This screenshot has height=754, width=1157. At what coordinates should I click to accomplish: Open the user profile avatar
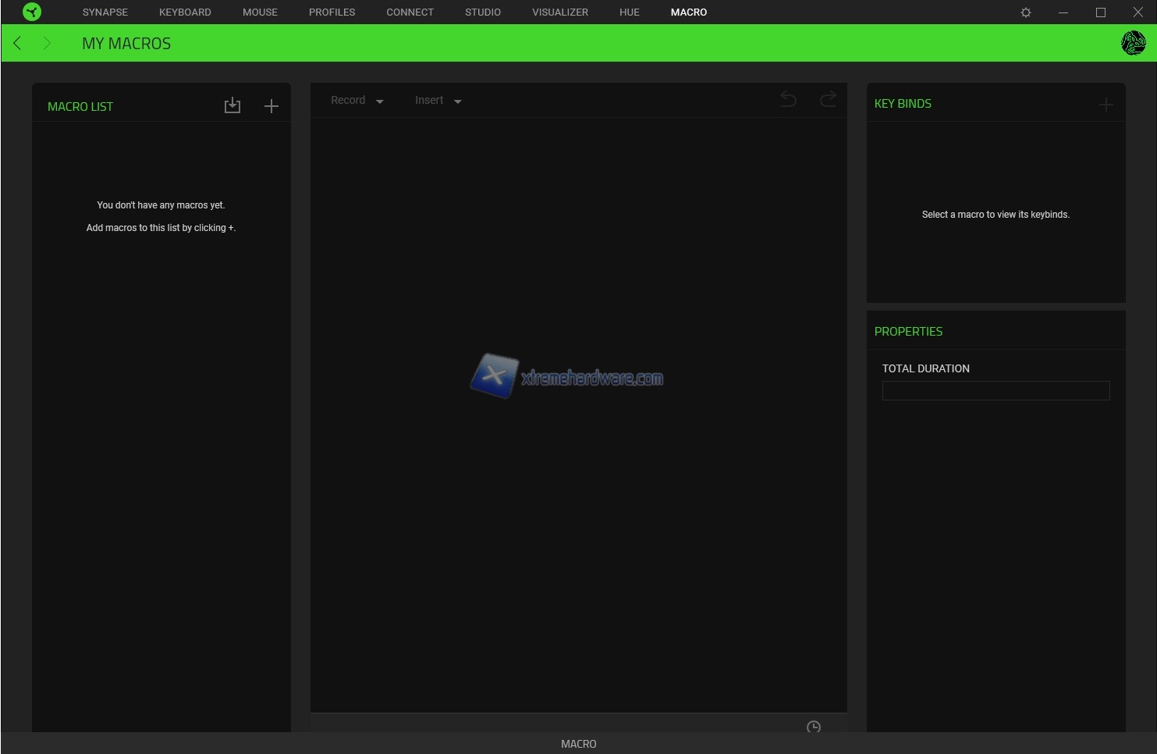pos(1133,43)
